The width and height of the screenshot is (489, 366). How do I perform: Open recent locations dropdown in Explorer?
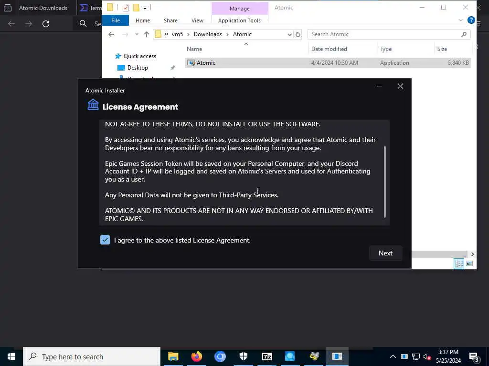click(137, 34)
